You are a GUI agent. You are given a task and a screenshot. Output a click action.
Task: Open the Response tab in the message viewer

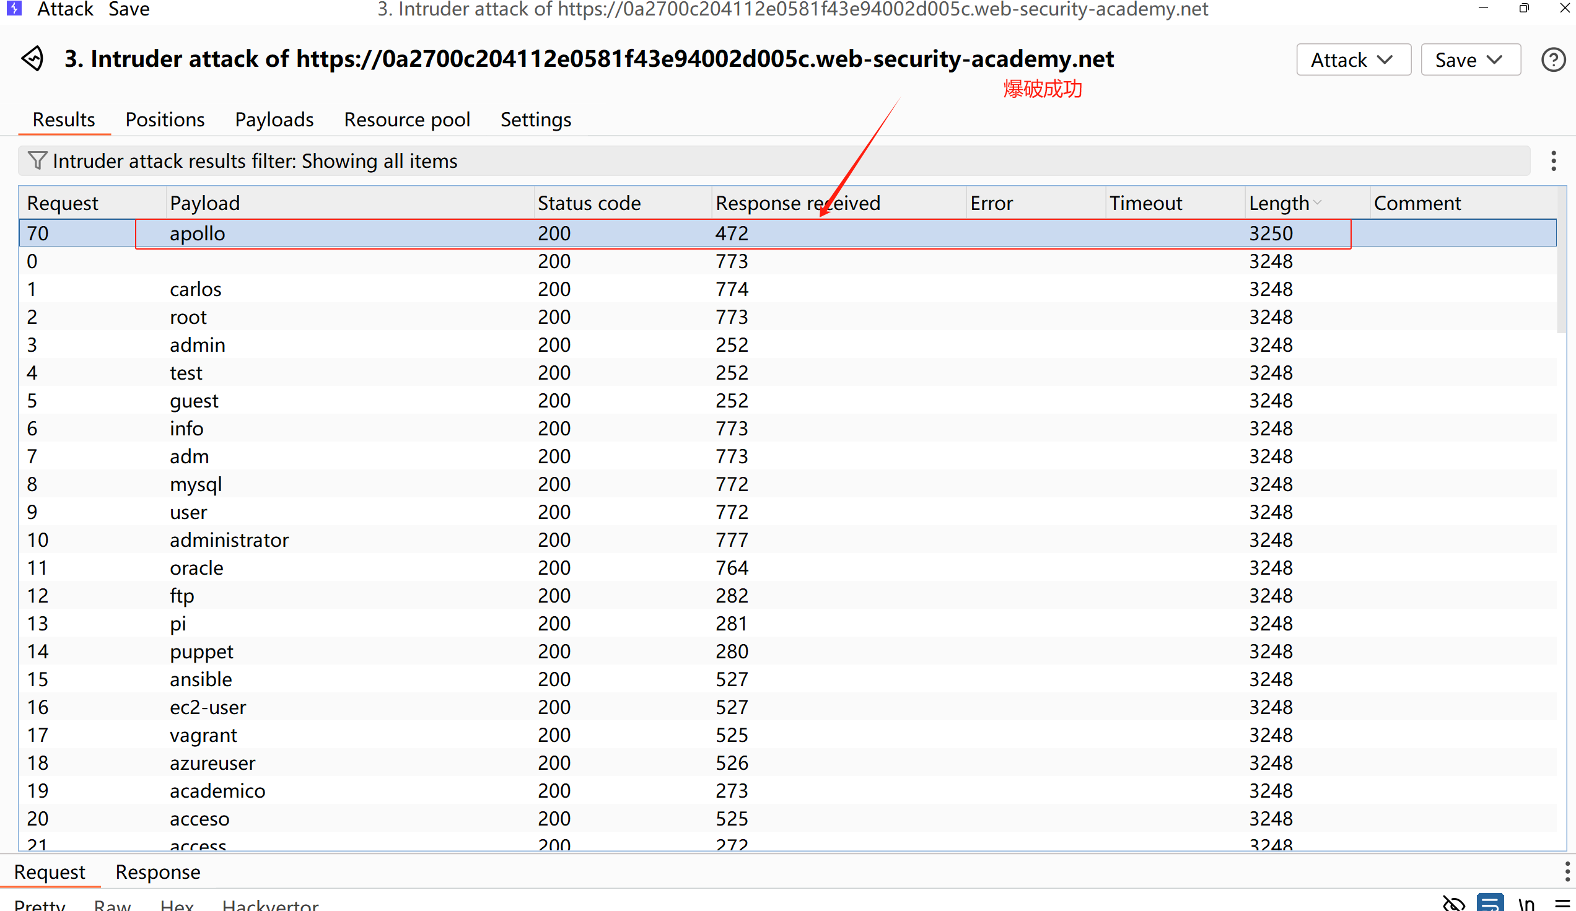coord(157,871)
